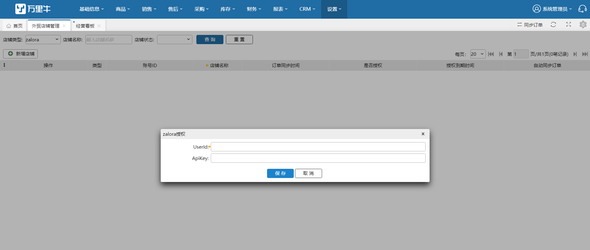This screenshot has height=250, width=590.
Task: Close the 经营看板 tab
Action: 99,26
